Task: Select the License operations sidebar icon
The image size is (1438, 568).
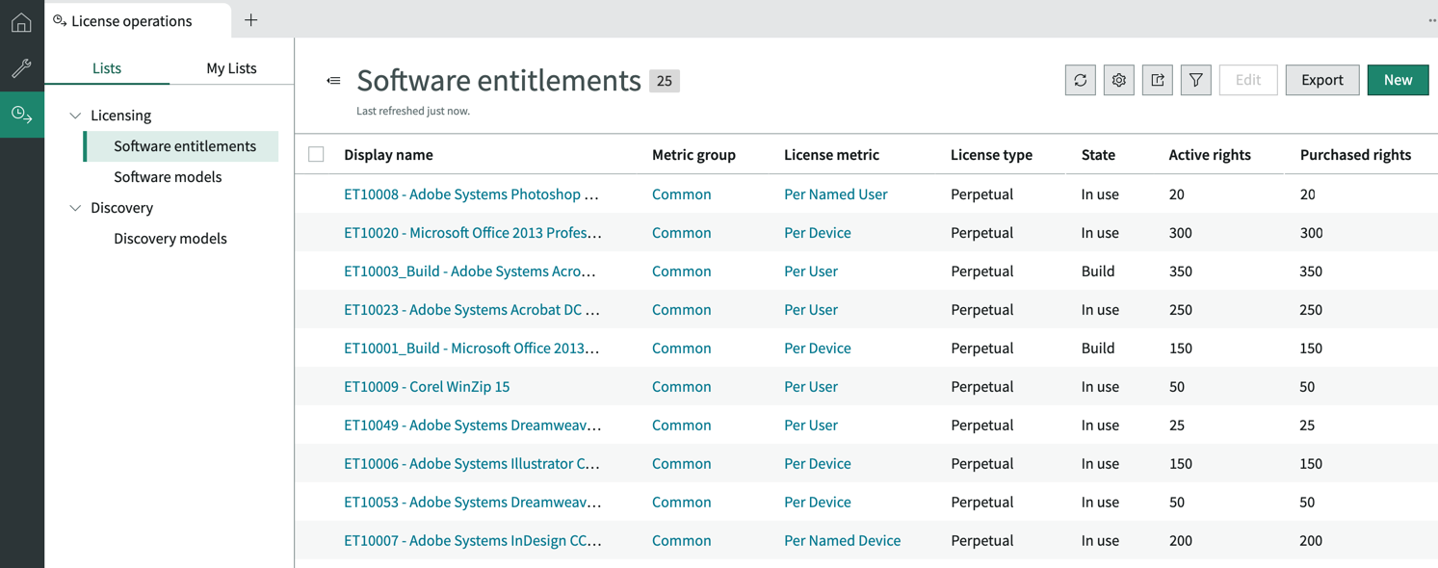Action: click(x=21, y=115)
